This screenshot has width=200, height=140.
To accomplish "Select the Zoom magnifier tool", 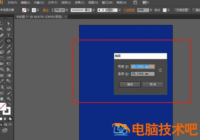I will click(9, 99).
